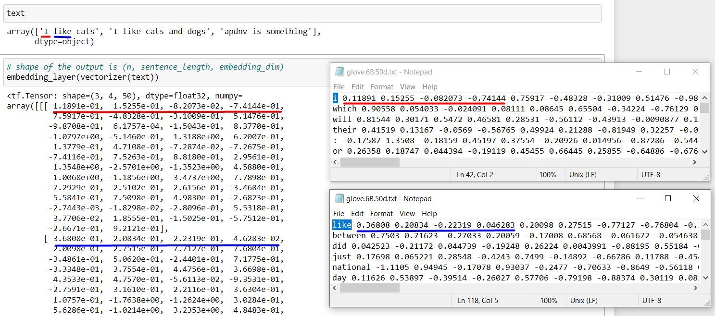Click the scroll-right arrow in the Ln 42 Notepad
The height and width of the screenshot is (316, 715).
pos(694,162)
